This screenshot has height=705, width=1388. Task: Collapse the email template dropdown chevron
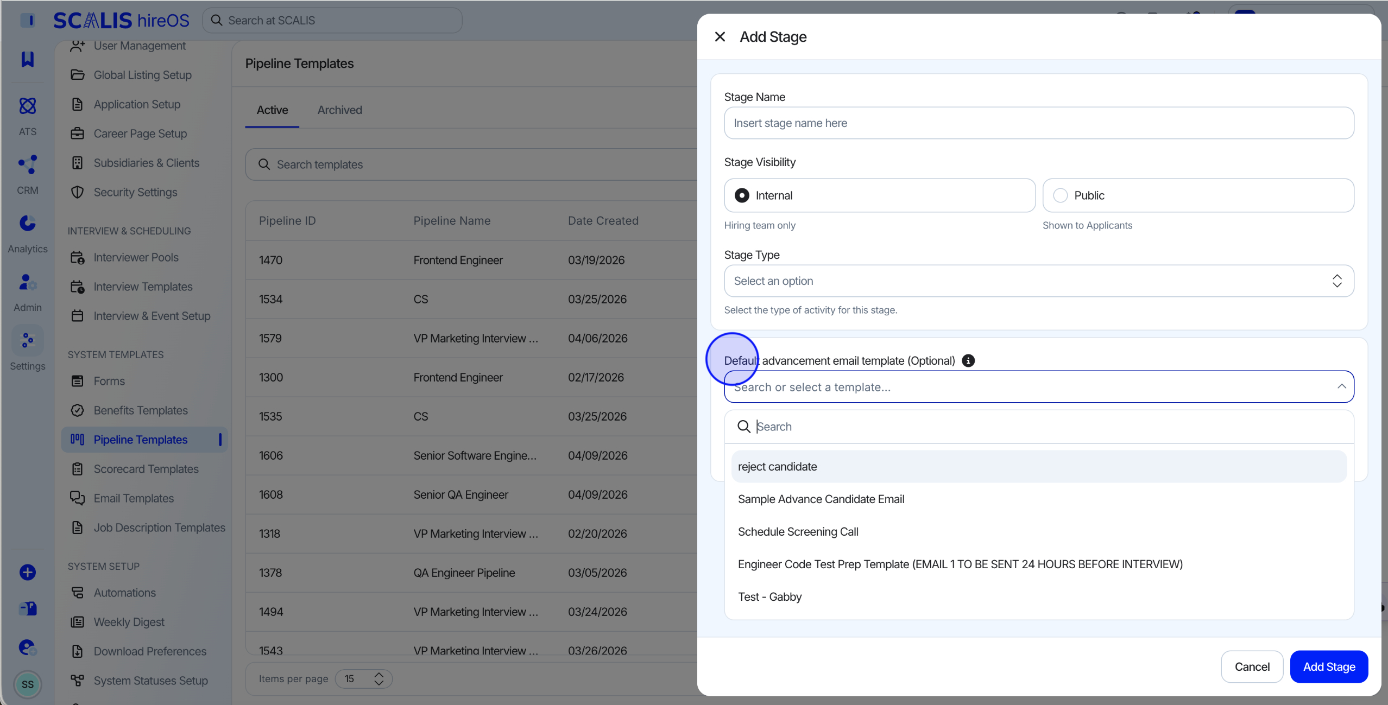coord(1341,386)
